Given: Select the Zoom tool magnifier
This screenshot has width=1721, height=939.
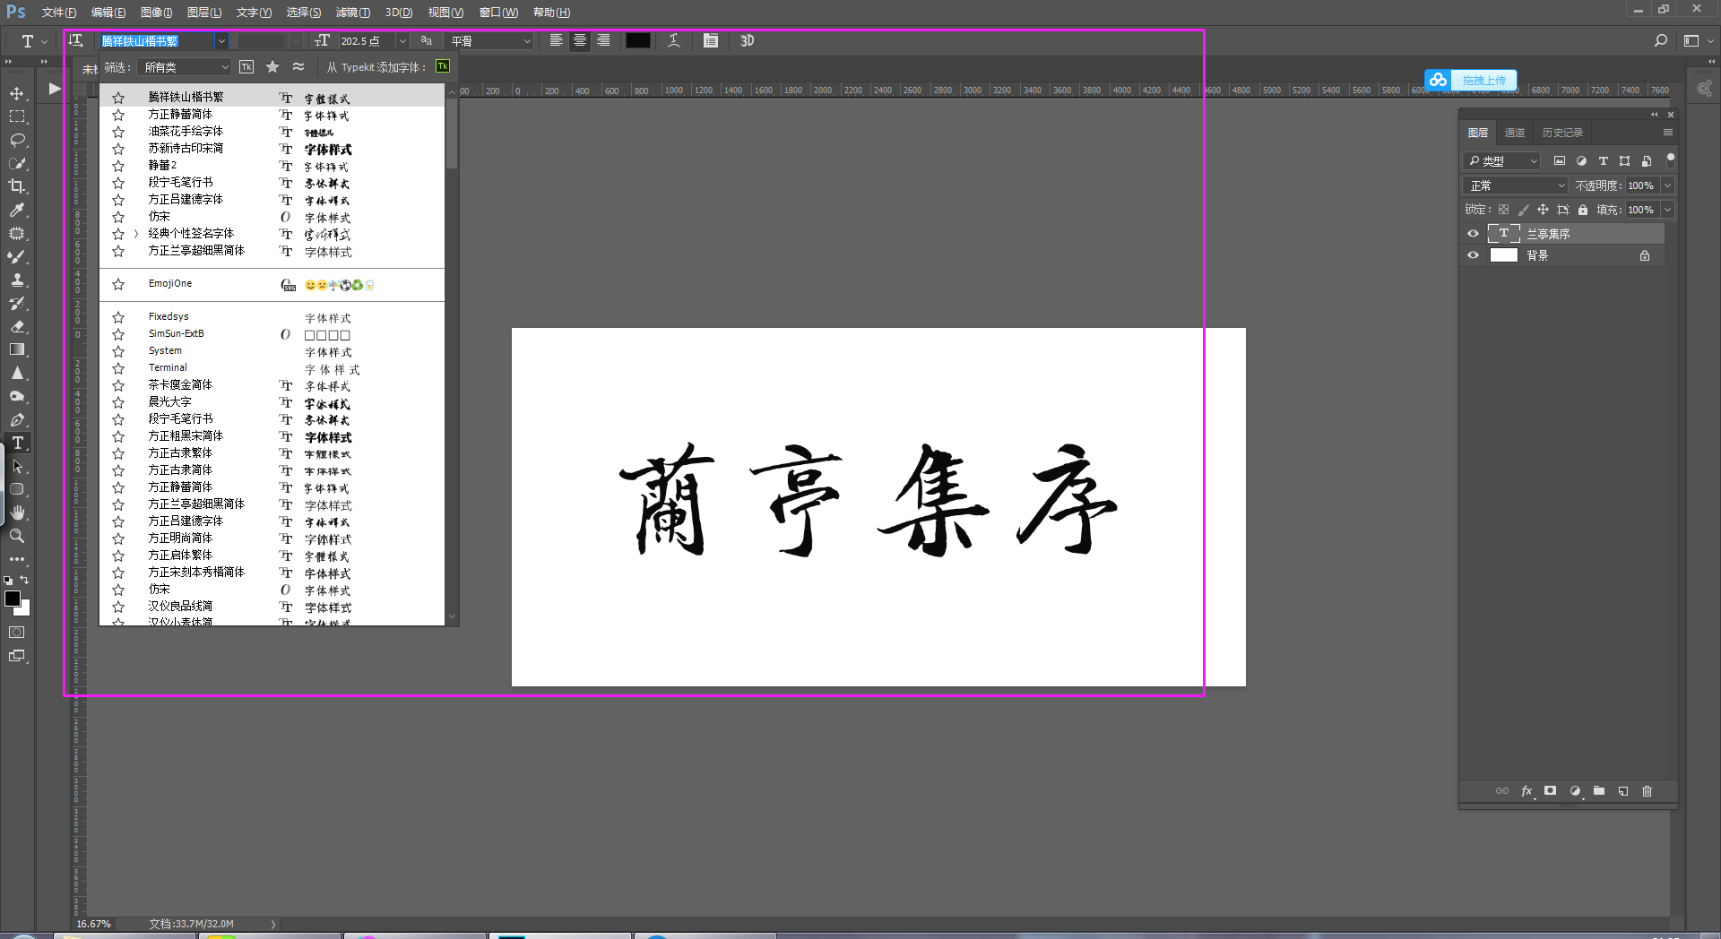Looking at the screenshot, I should click(x=17, y=536).
